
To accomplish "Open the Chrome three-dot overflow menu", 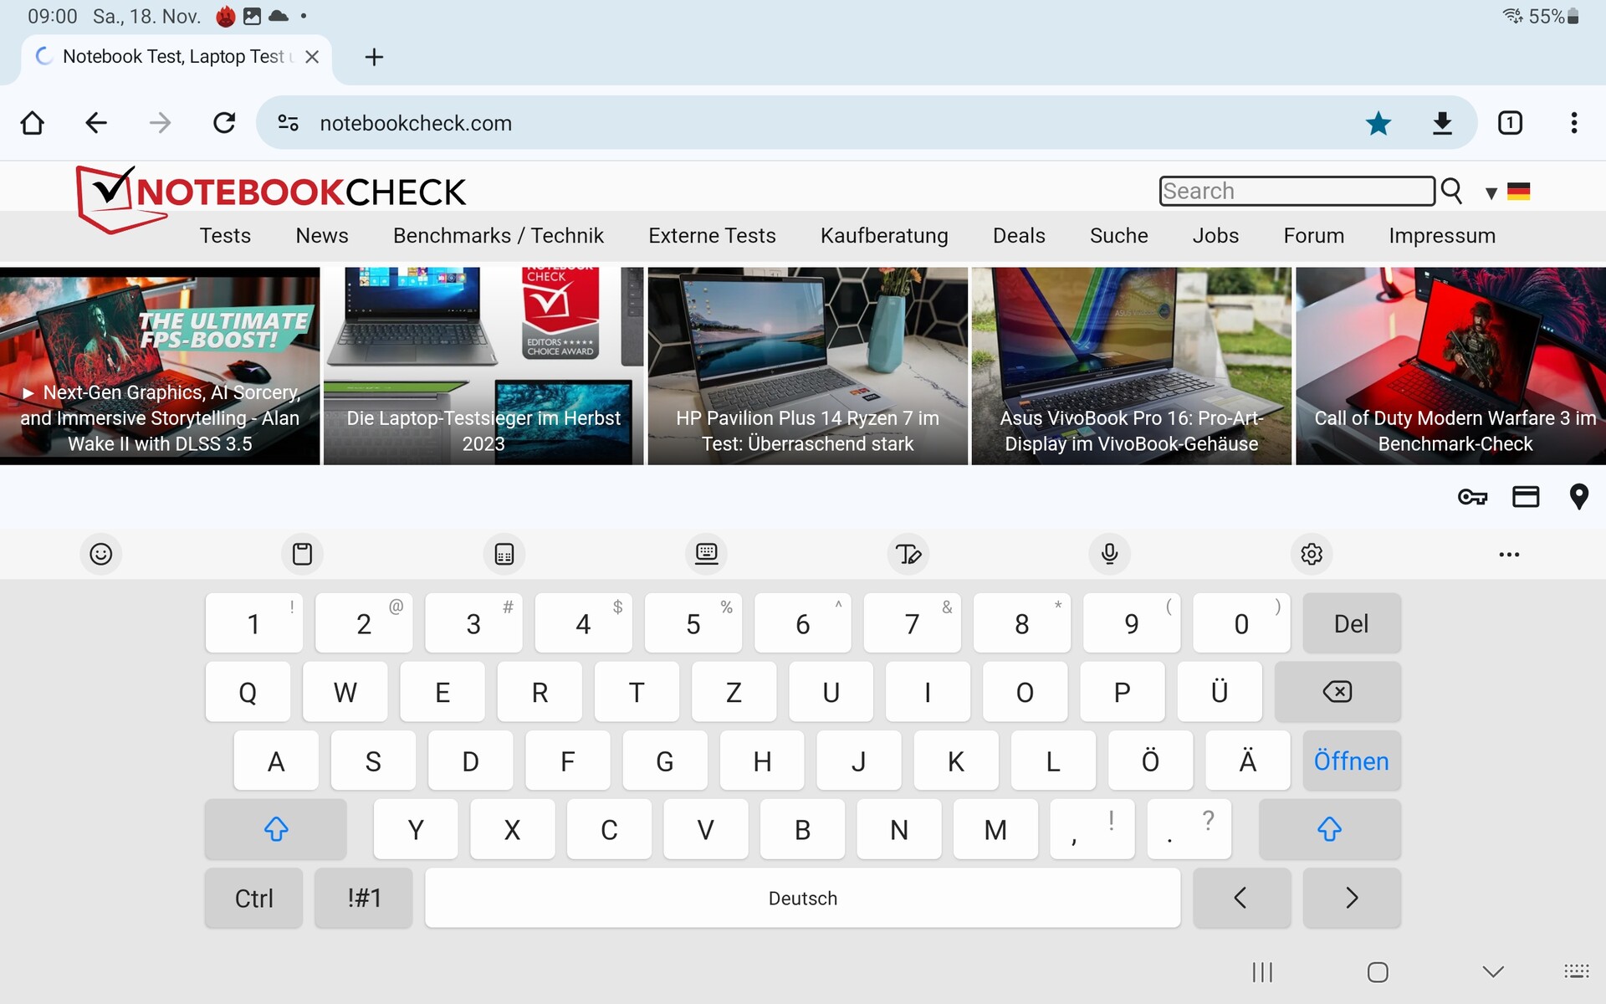I will [x=1573, y=124].
